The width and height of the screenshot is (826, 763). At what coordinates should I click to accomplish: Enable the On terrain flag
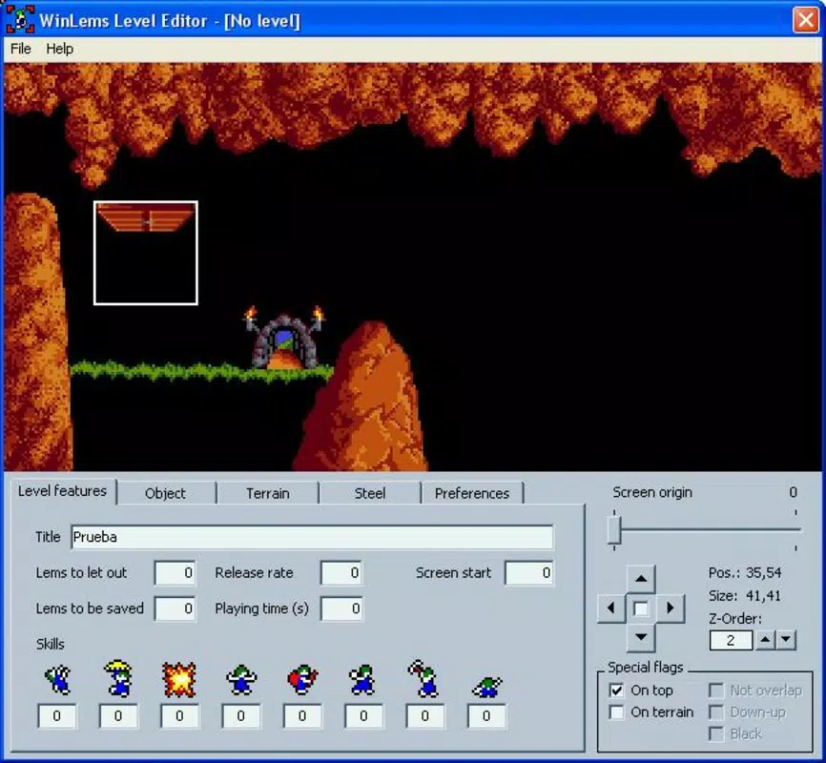tap(616, 711)
